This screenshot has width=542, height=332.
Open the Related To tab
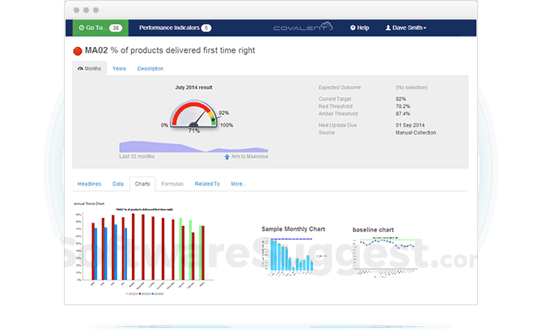[207, 184]
